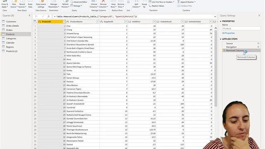The image size is (265, 149).
Task: Open the Remove Rows menu
Action: click(x=120, y=4)
